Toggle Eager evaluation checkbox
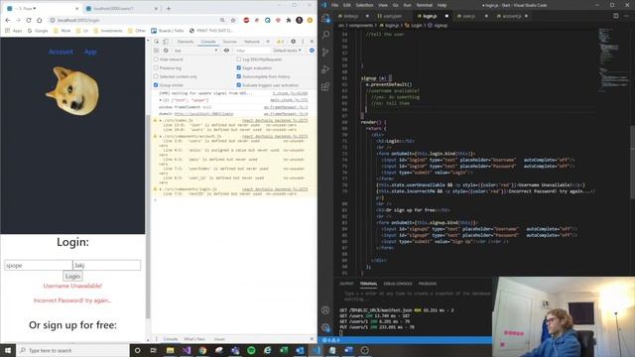The width and height of the screenshot is (635, 357). 238,68
